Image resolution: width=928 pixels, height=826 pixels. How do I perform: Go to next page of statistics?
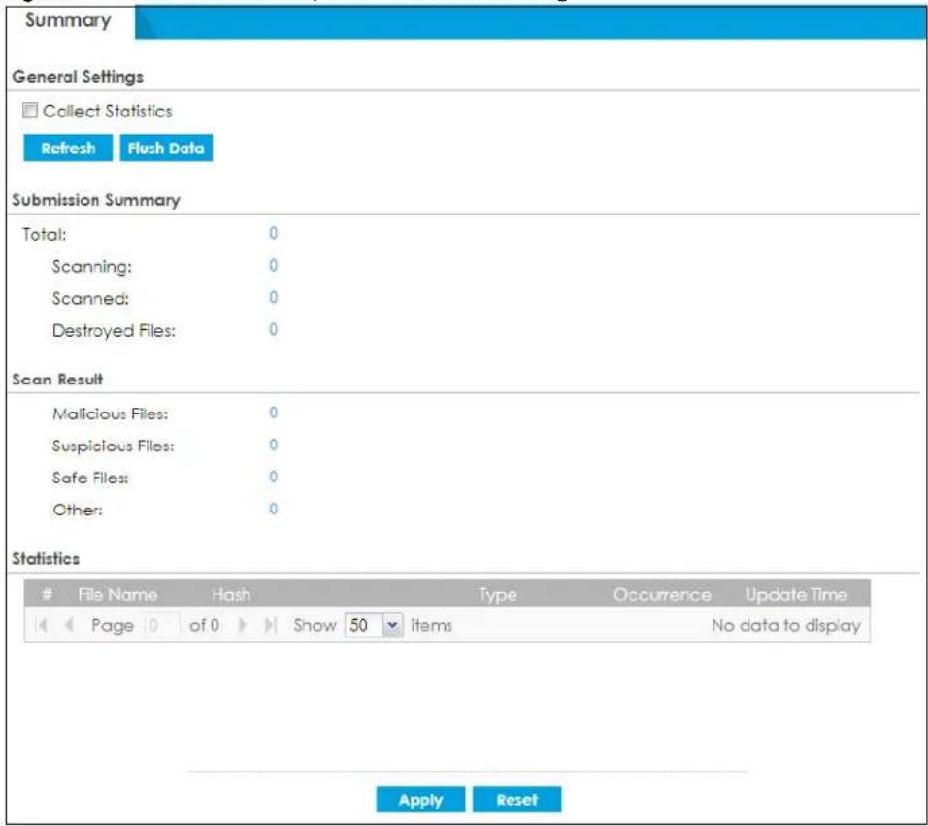point(242,625)
